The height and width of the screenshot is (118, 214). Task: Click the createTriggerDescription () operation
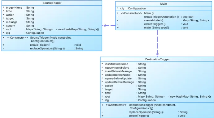(161, 17)
